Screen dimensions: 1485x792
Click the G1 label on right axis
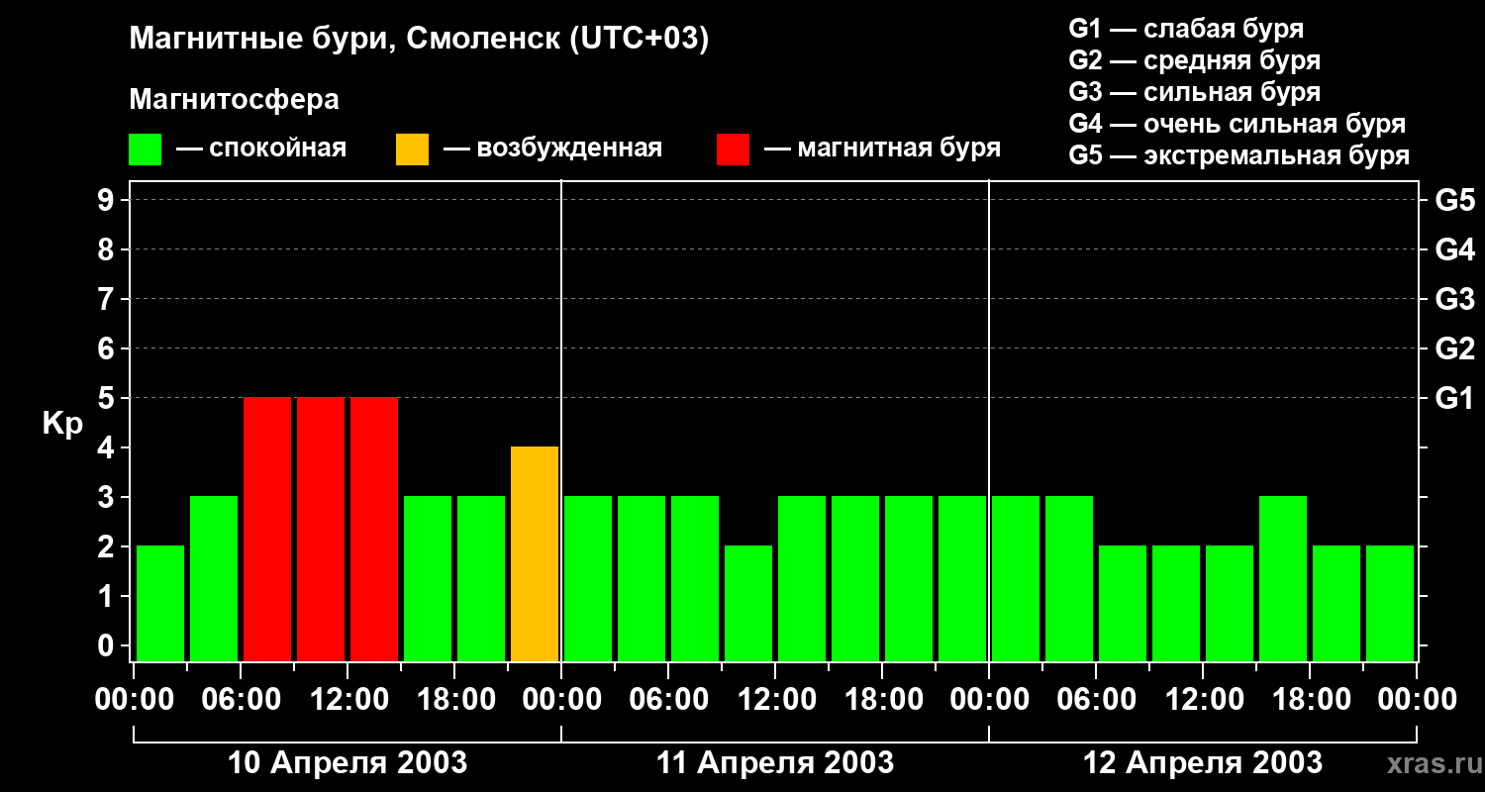(1454, 398)
